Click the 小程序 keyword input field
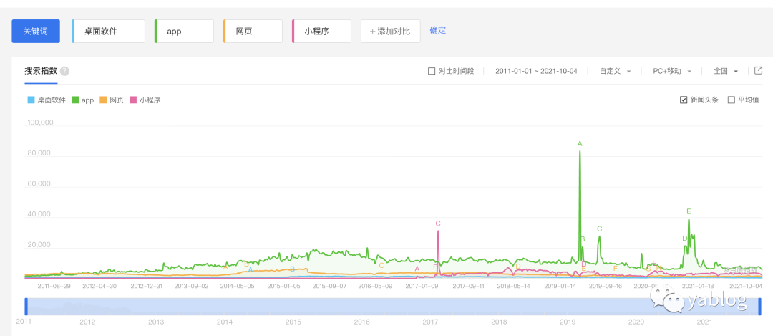Image resolution: width=773 pixels, height=336 pixels. (324, 31)
